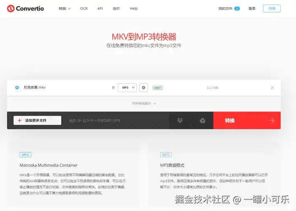Click the MKV到MP3转换器 page title

coord(144,37)
